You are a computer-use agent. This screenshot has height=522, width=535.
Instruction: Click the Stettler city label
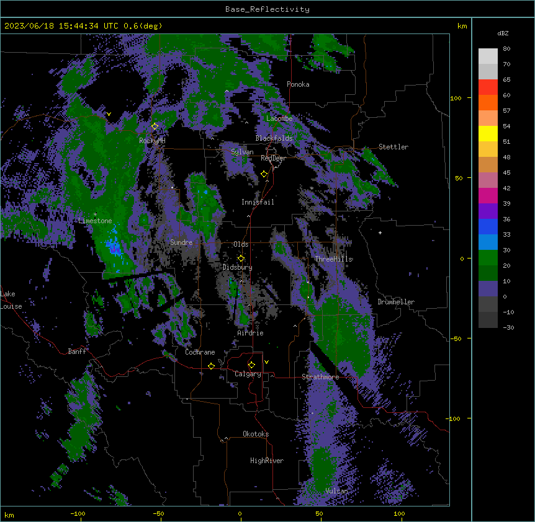click(393, 147)
